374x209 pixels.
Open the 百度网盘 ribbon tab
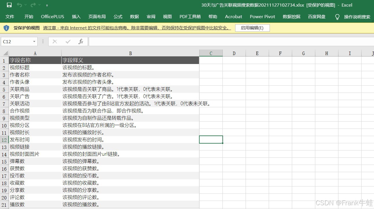[316, 17]
